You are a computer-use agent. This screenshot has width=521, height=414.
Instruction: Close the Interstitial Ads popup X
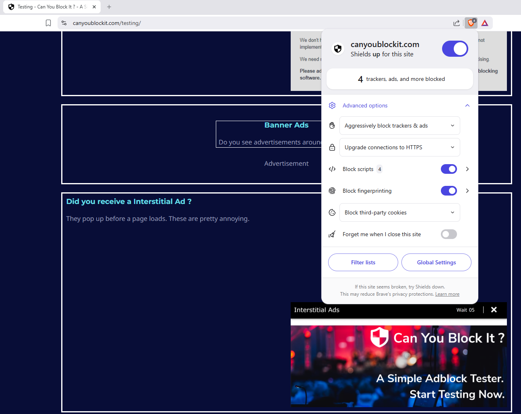coord(494,309)
